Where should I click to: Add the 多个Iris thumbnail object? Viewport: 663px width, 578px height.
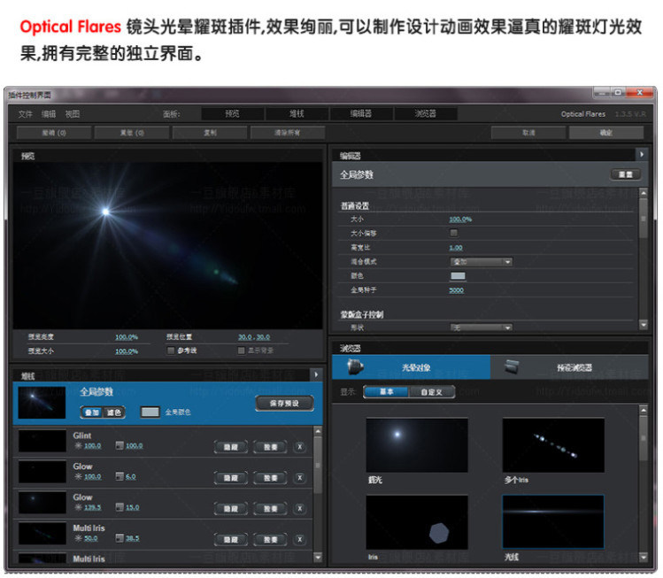tap(553, 445)
